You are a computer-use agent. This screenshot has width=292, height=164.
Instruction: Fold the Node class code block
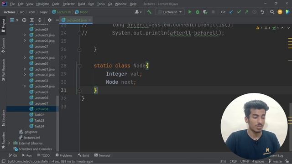point(79,66)
